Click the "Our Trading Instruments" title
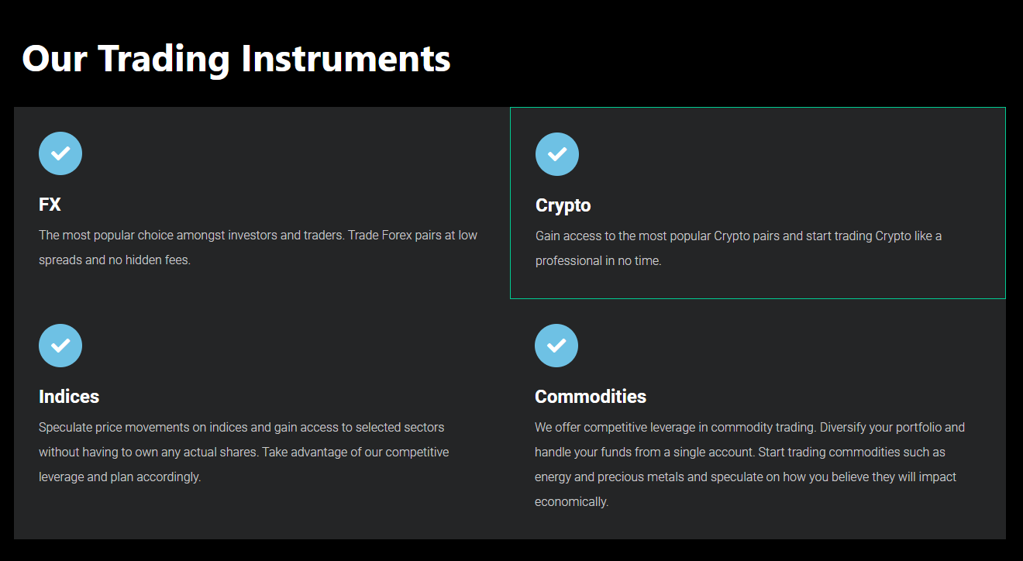The image size is (1023, 561). 236,58
